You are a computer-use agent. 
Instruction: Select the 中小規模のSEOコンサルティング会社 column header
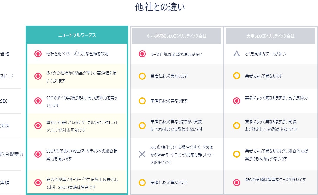177,36
